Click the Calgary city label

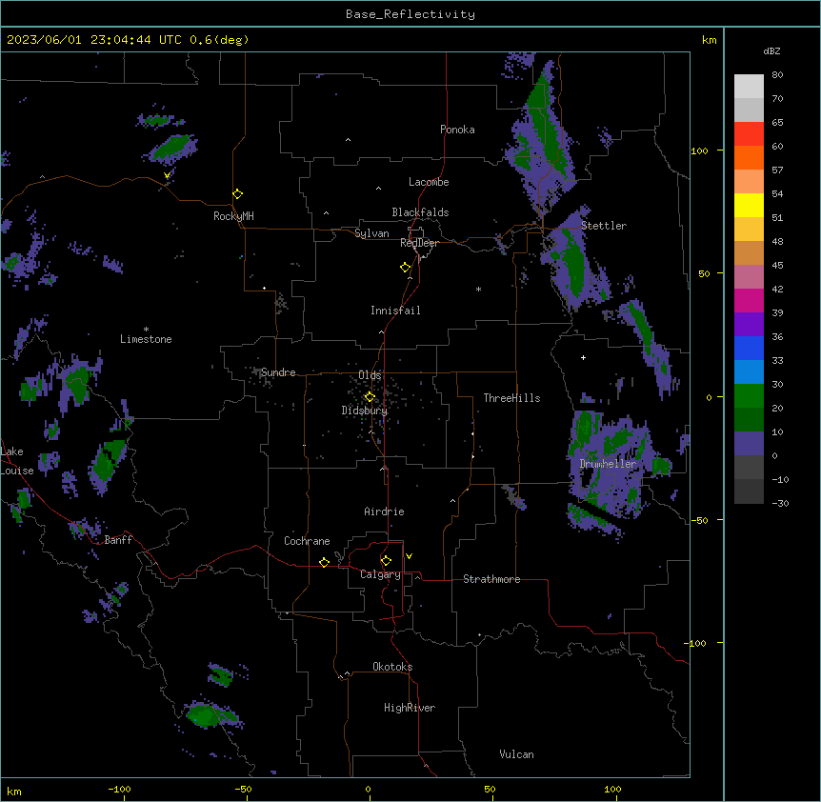[x=380, y=574]
